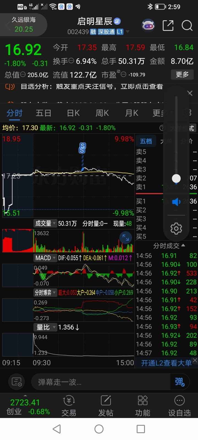Open the 发帖 post icon

106,406
